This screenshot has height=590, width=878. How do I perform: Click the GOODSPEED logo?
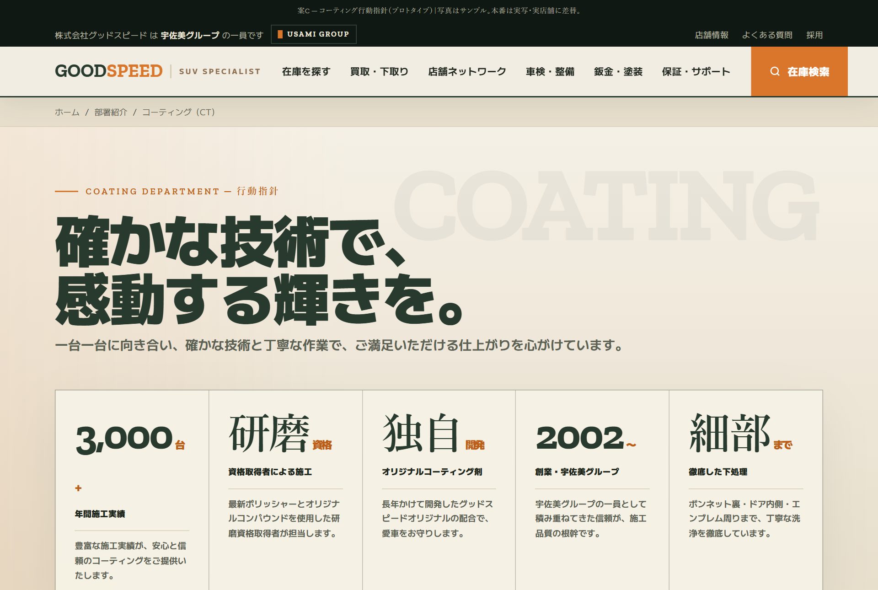click(109, 71)
